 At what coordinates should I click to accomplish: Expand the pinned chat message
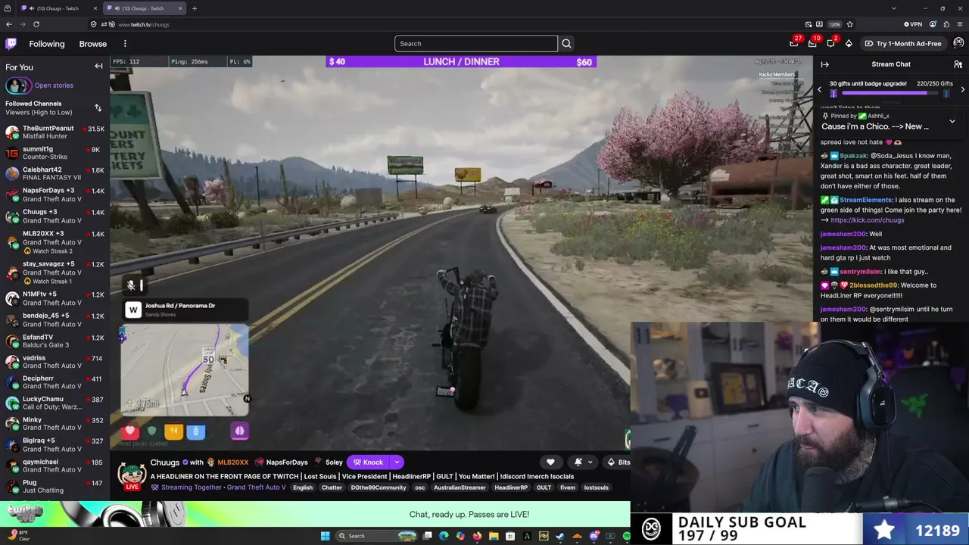pos(952,121)
